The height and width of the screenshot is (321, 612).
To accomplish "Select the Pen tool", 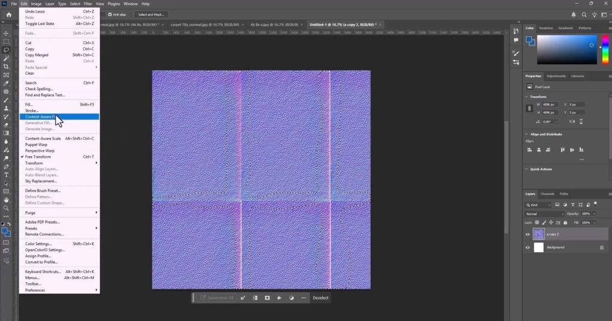I will pyautogui.click(x=6, y=166).
